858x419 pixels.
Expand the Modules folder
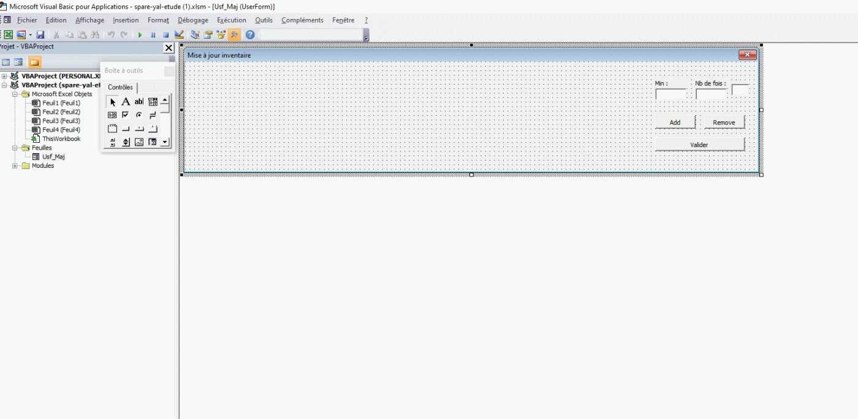tap(15, 166)
